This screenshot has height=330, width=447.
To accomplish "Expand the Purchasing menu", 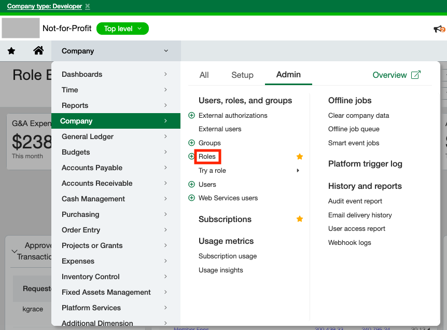I will 116,214.
